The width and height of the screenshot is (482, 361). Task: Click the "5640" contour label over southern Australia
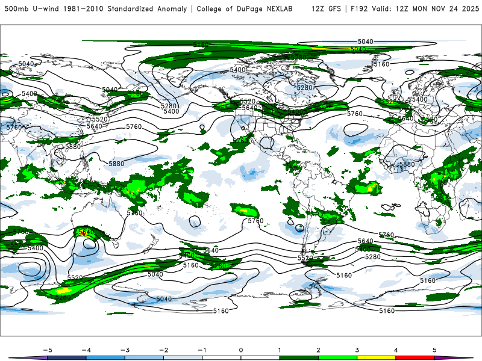86,232
